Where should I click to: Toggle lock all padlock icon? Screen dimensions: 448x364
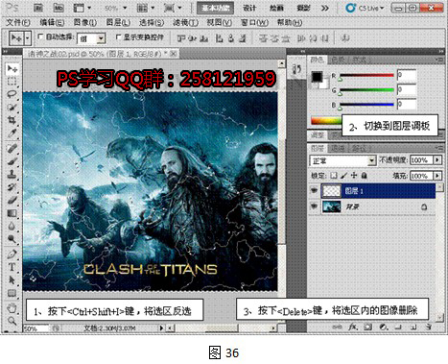pyautogui.click(x=364, y=176)
